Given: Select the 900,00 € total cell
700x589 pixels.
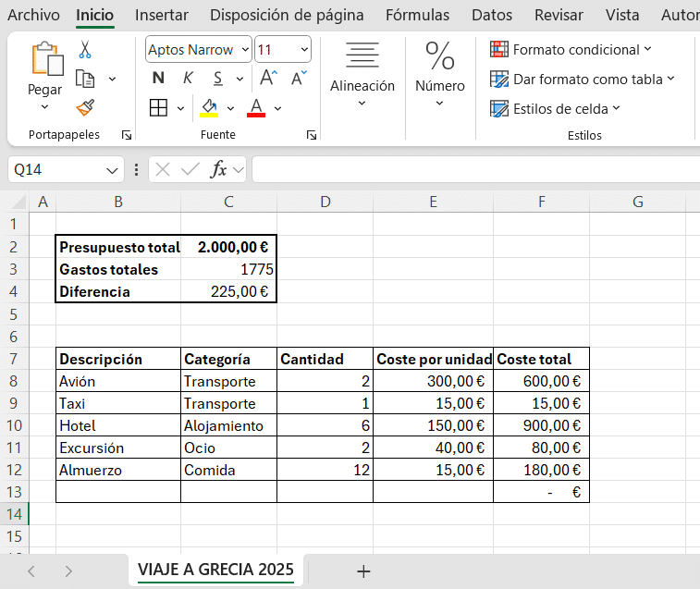Looking at the screenshot, I should click(x=541, y=425).
